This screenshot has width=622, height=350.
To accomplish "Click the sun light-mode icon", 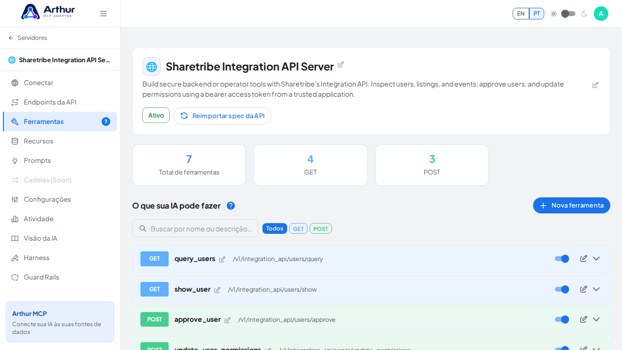I will coord(553,14).
